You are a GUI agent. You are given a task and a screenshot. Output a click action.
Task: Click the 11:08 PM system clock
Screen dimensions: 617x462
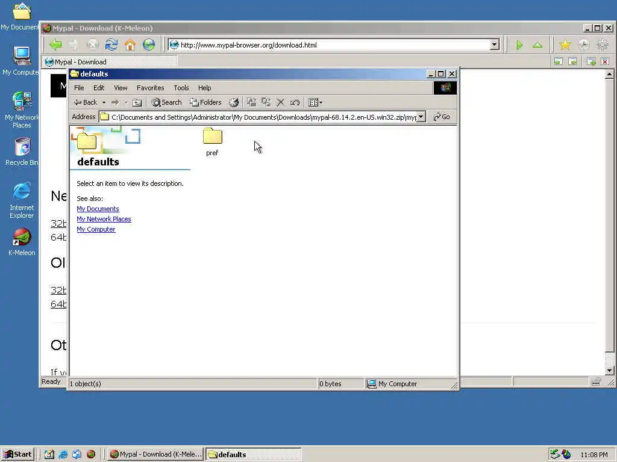[x=594, y=455]
